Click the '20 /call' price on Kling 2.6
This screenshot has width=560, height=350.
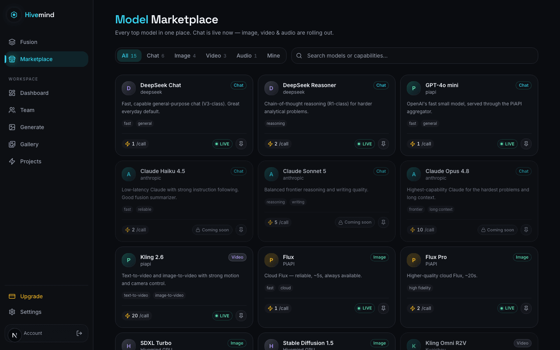137,316
